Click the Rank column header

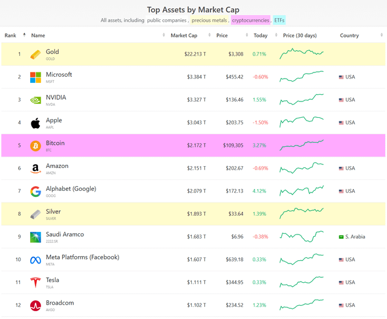(x=10, y=36)
